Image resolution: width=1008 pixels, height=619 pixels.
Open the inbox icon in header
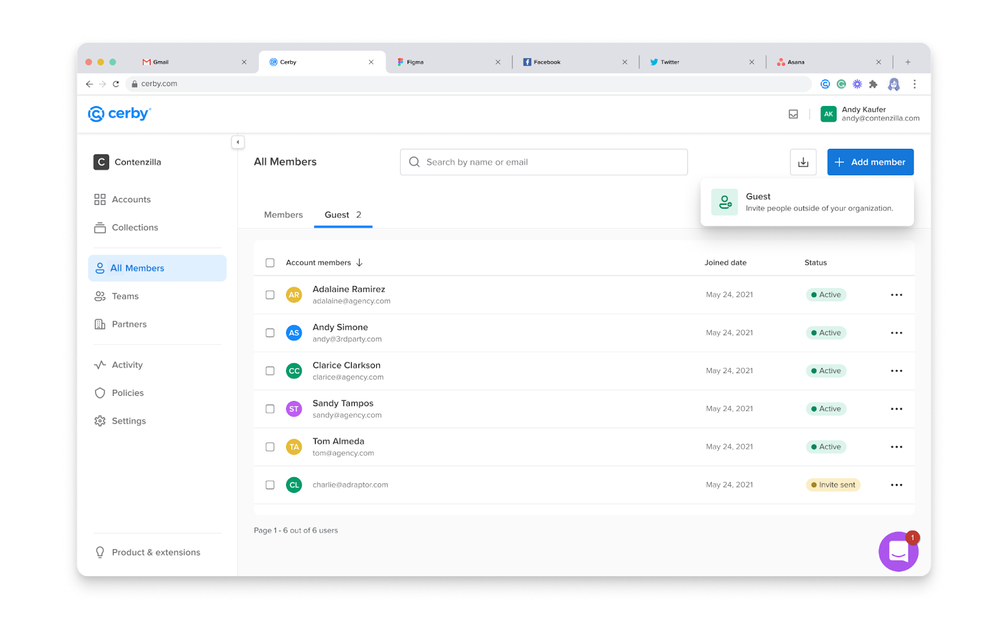[x=793, y=114]
